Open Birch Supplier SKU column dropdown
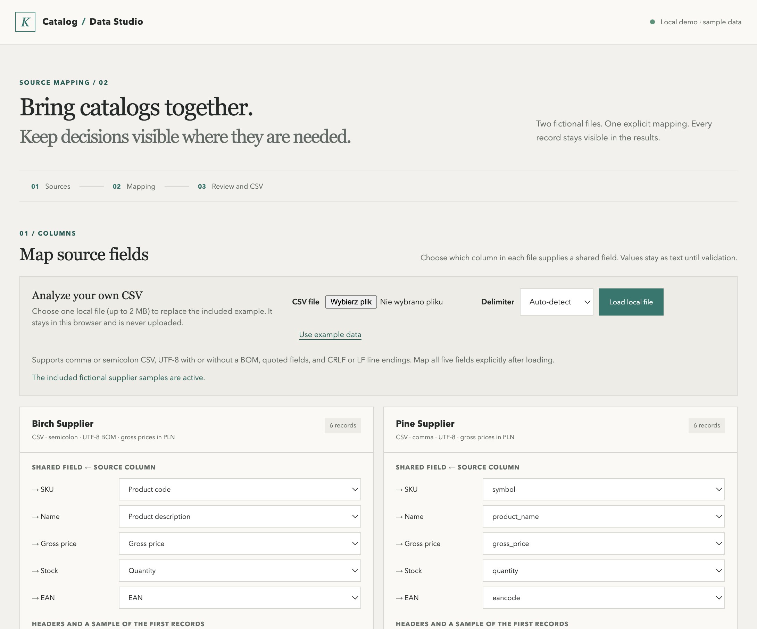Viewport: 757px width, 629px height. point(240,489)
